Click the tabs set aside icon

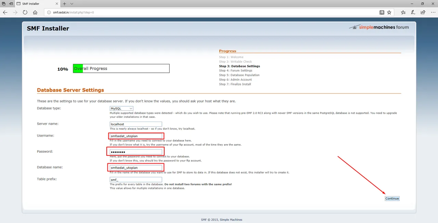click(4, 4)
